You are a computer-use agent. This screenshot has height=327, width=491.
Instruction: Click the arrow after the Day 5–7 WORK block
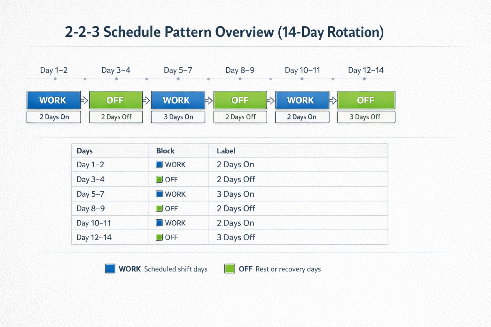pos(209,101)
